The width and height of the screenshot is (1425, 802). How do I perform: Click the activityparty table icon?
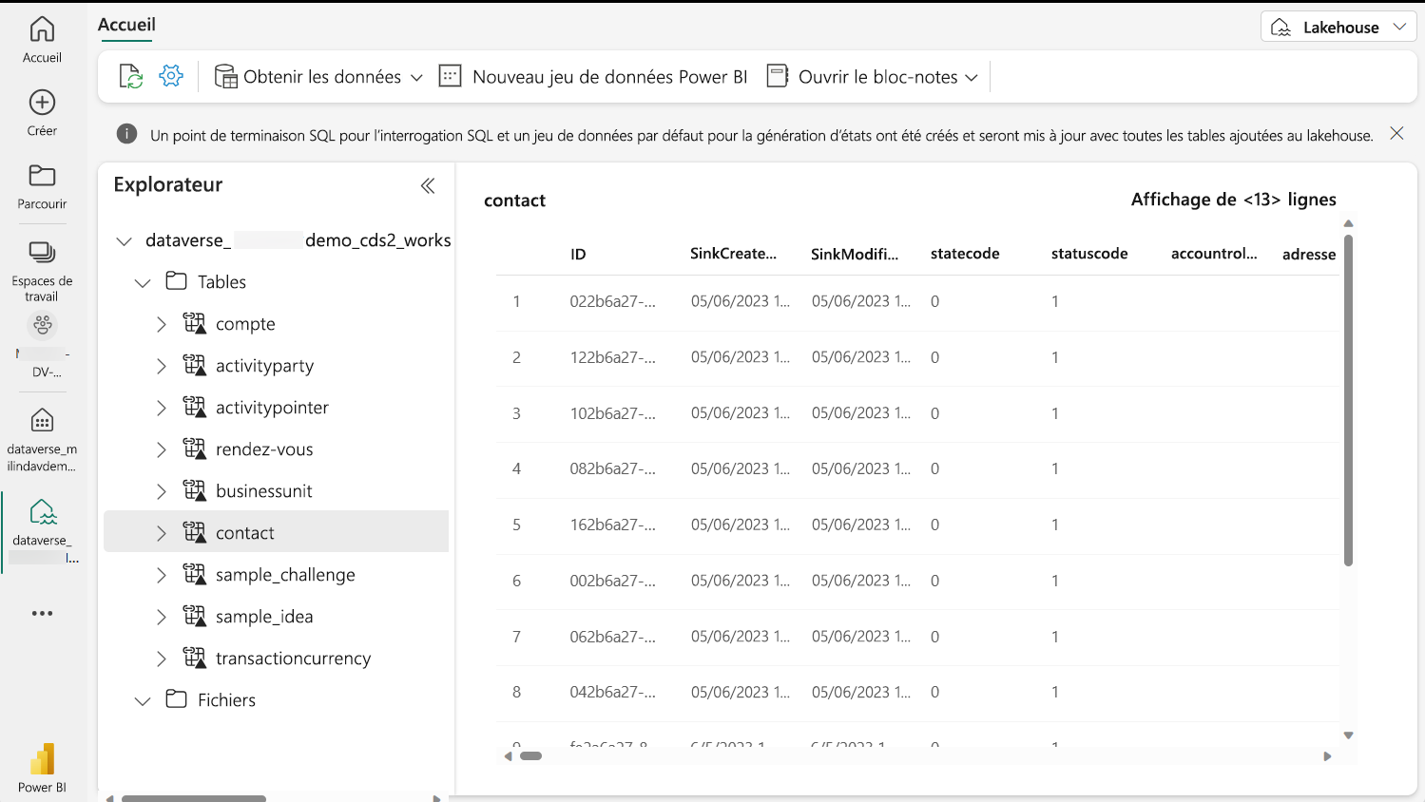tap(194, 365)
